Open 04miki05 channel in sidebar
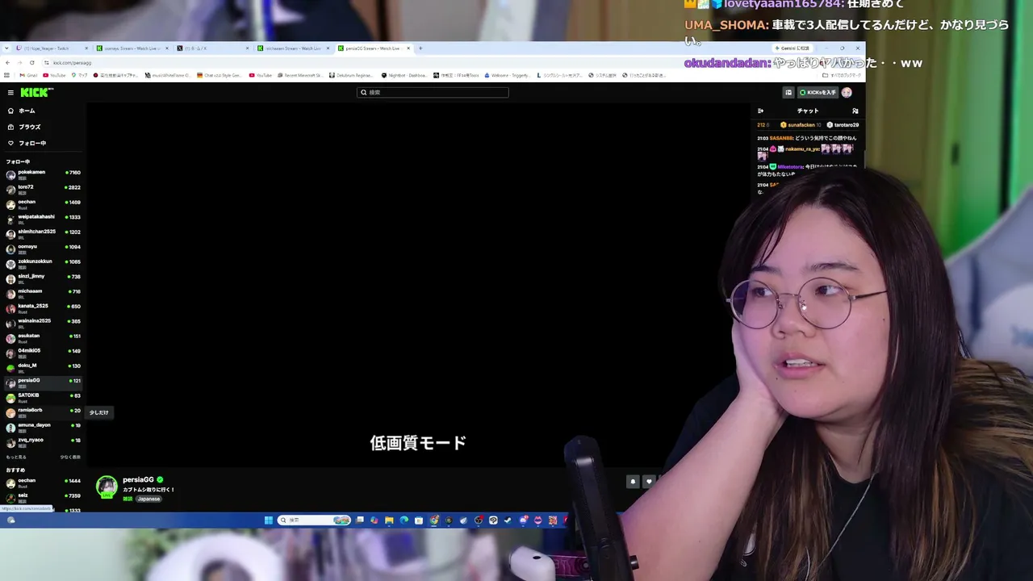The width and height of the screenshot is (1033, 581). 43,352
